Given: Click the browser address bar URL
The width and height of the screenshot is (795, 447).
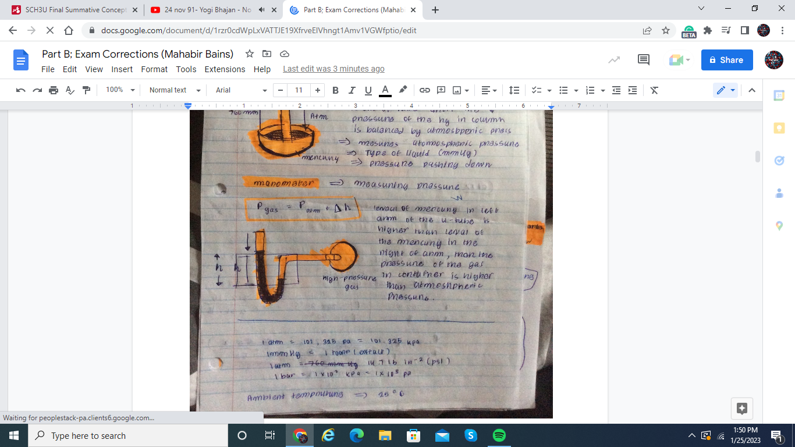Looking at the screenshot, I should tap(258, 31).
